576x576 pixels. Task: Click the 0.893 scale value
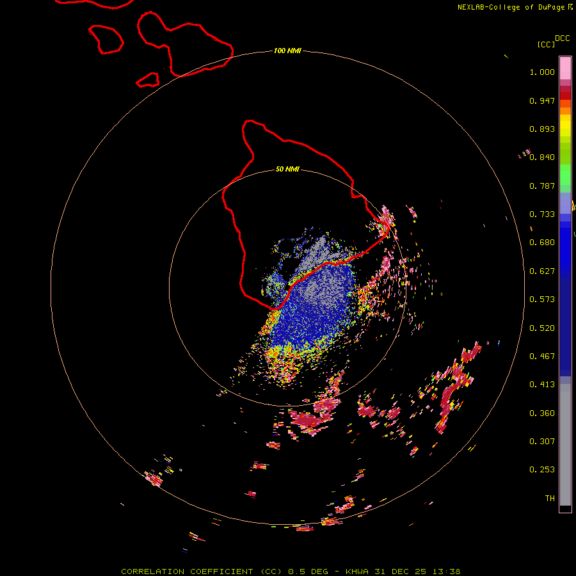[x=542, y=129]
